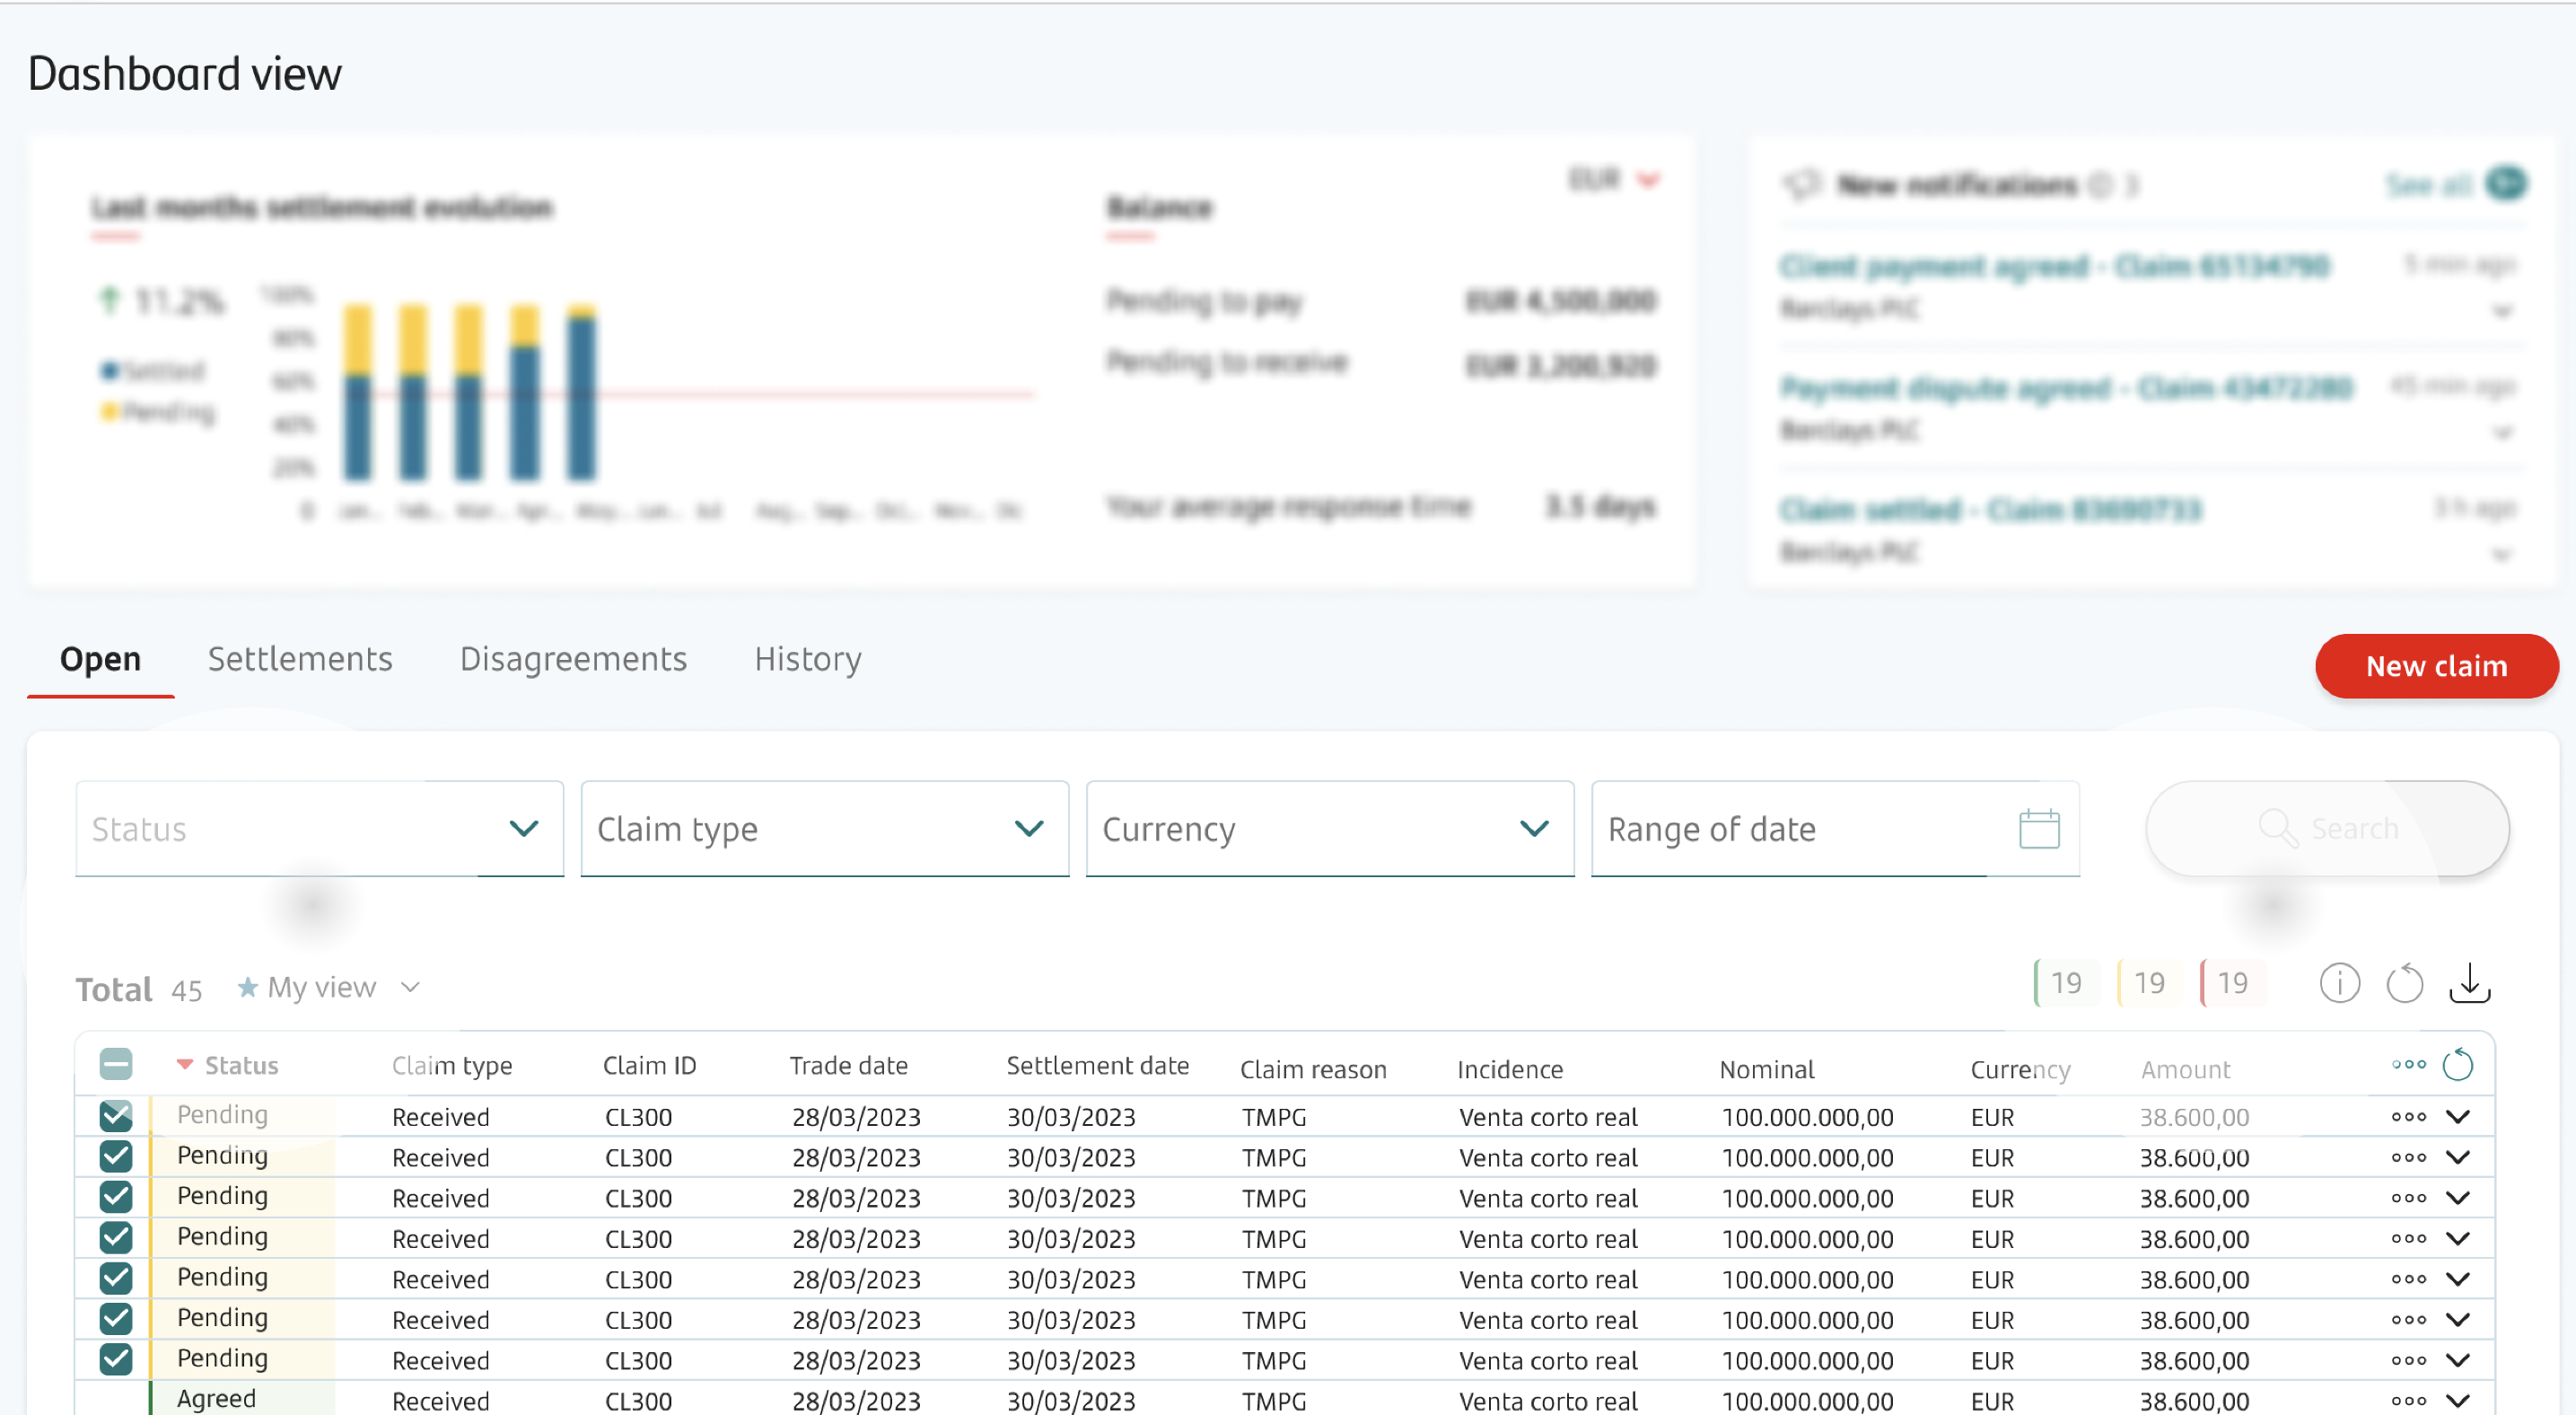Click the refresh icon next to download
This screenshot has width=2576, height=1415.
[2404, 983]
